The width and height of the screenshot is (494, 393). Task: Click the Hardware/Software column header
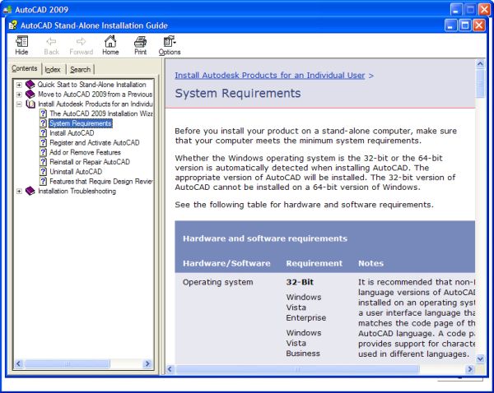[226, 263]
